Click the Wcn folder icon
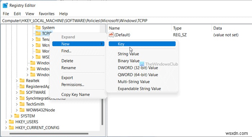252x137 pixels. pos(38,45)
